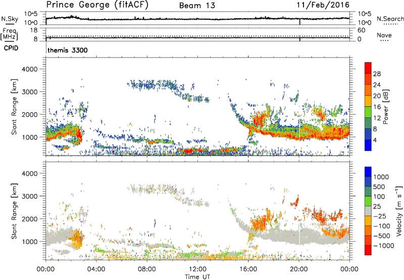Click the '04:00' time tick label
Viewport: 404px width, 280px height.
tap(96, 269)
